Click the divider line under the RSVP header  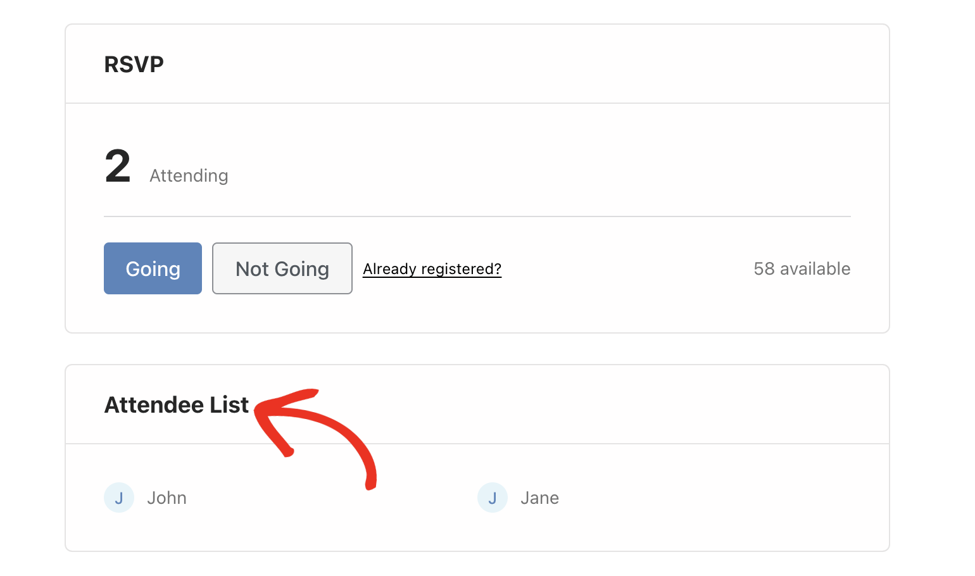coord(477,103)
